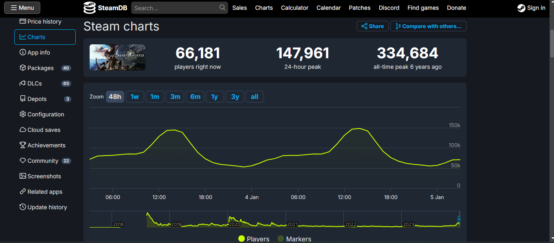Open the Sales menu item
554x243 pixels.
click(240, 8)
